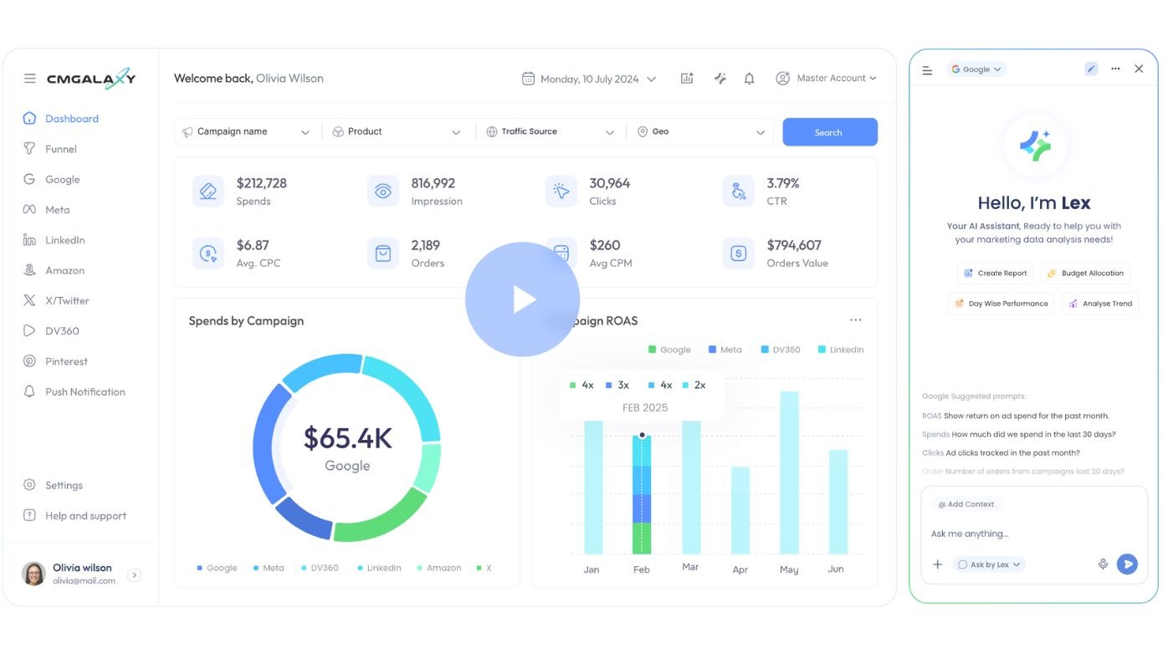Click the chart report icon in header

coord(687,78)
